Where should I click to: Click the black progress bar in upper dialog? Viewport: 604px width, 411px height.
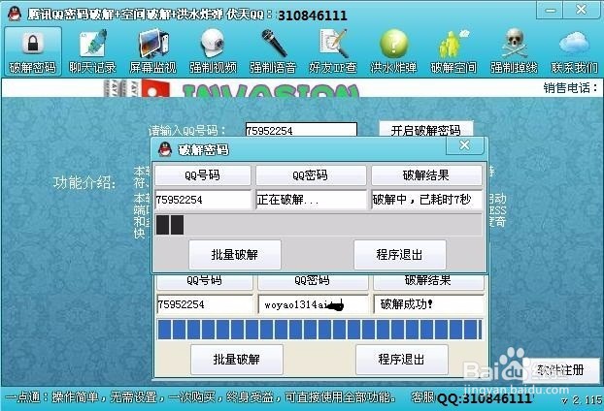tap(319, 225)
